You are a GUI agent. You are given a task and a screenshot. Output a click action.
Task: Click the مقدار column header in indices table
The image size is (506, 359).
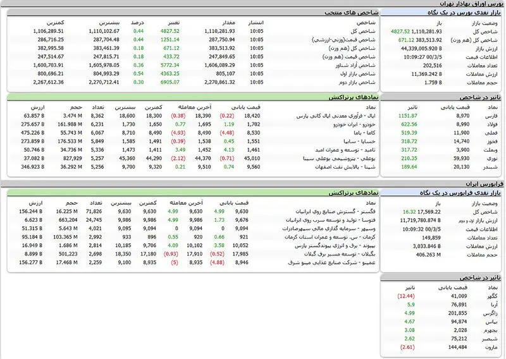(228, 23)
